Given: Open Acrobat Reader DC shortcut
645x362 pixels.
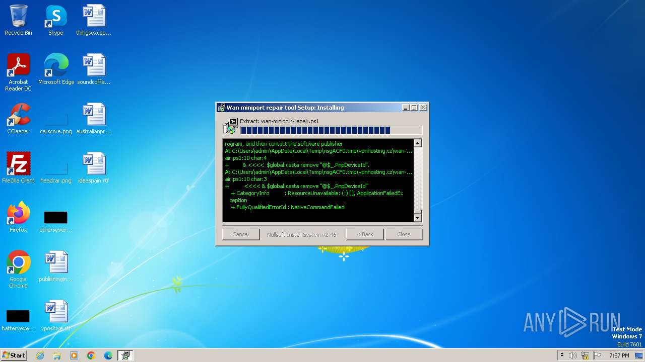Looking at the screenshot, I should (18, 72).
